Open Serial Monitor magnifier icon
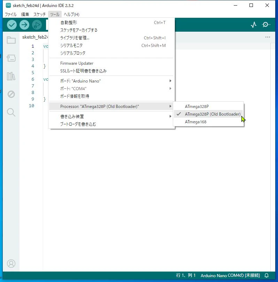This screenshot has height=282, width=278. click(x=266, y=24)
